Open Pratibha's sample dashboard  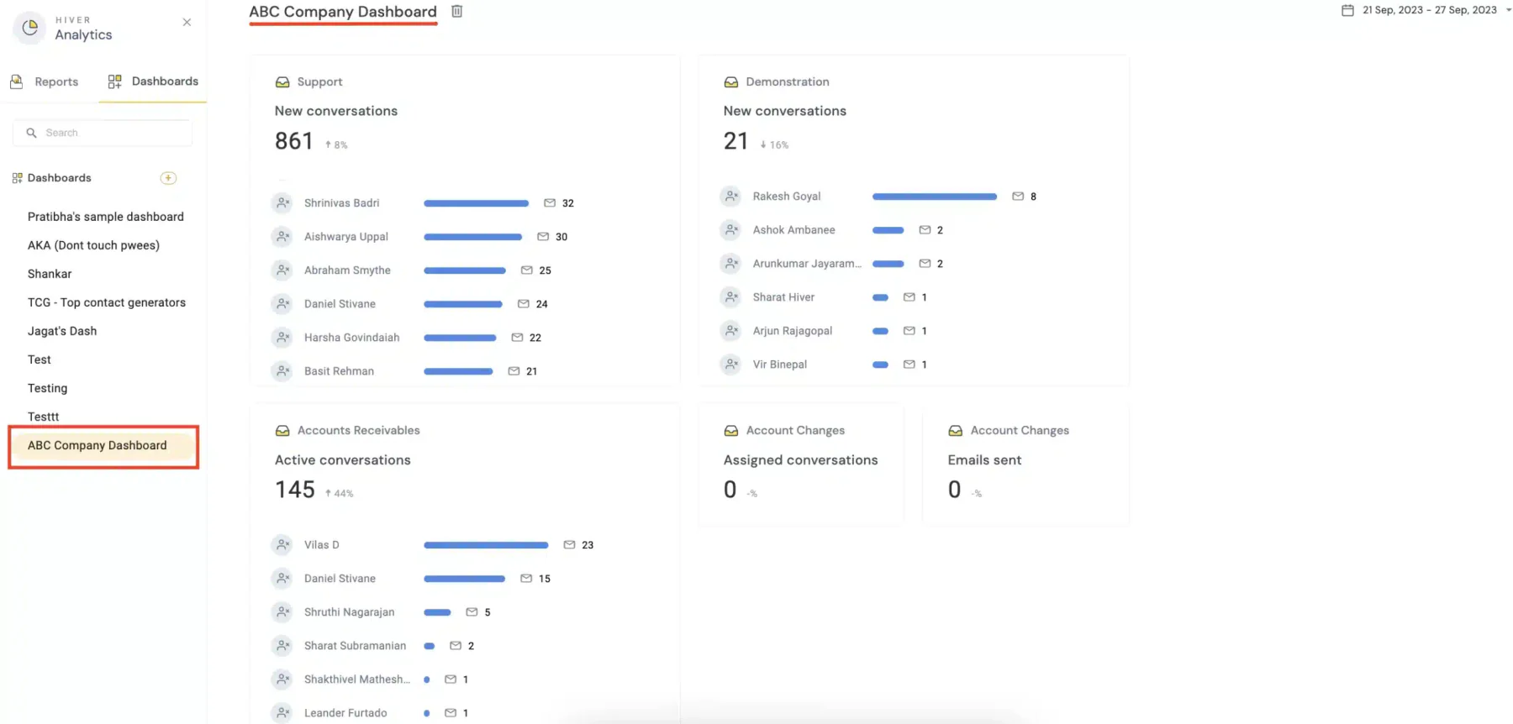pyautogui.click(x=106, y=217)
